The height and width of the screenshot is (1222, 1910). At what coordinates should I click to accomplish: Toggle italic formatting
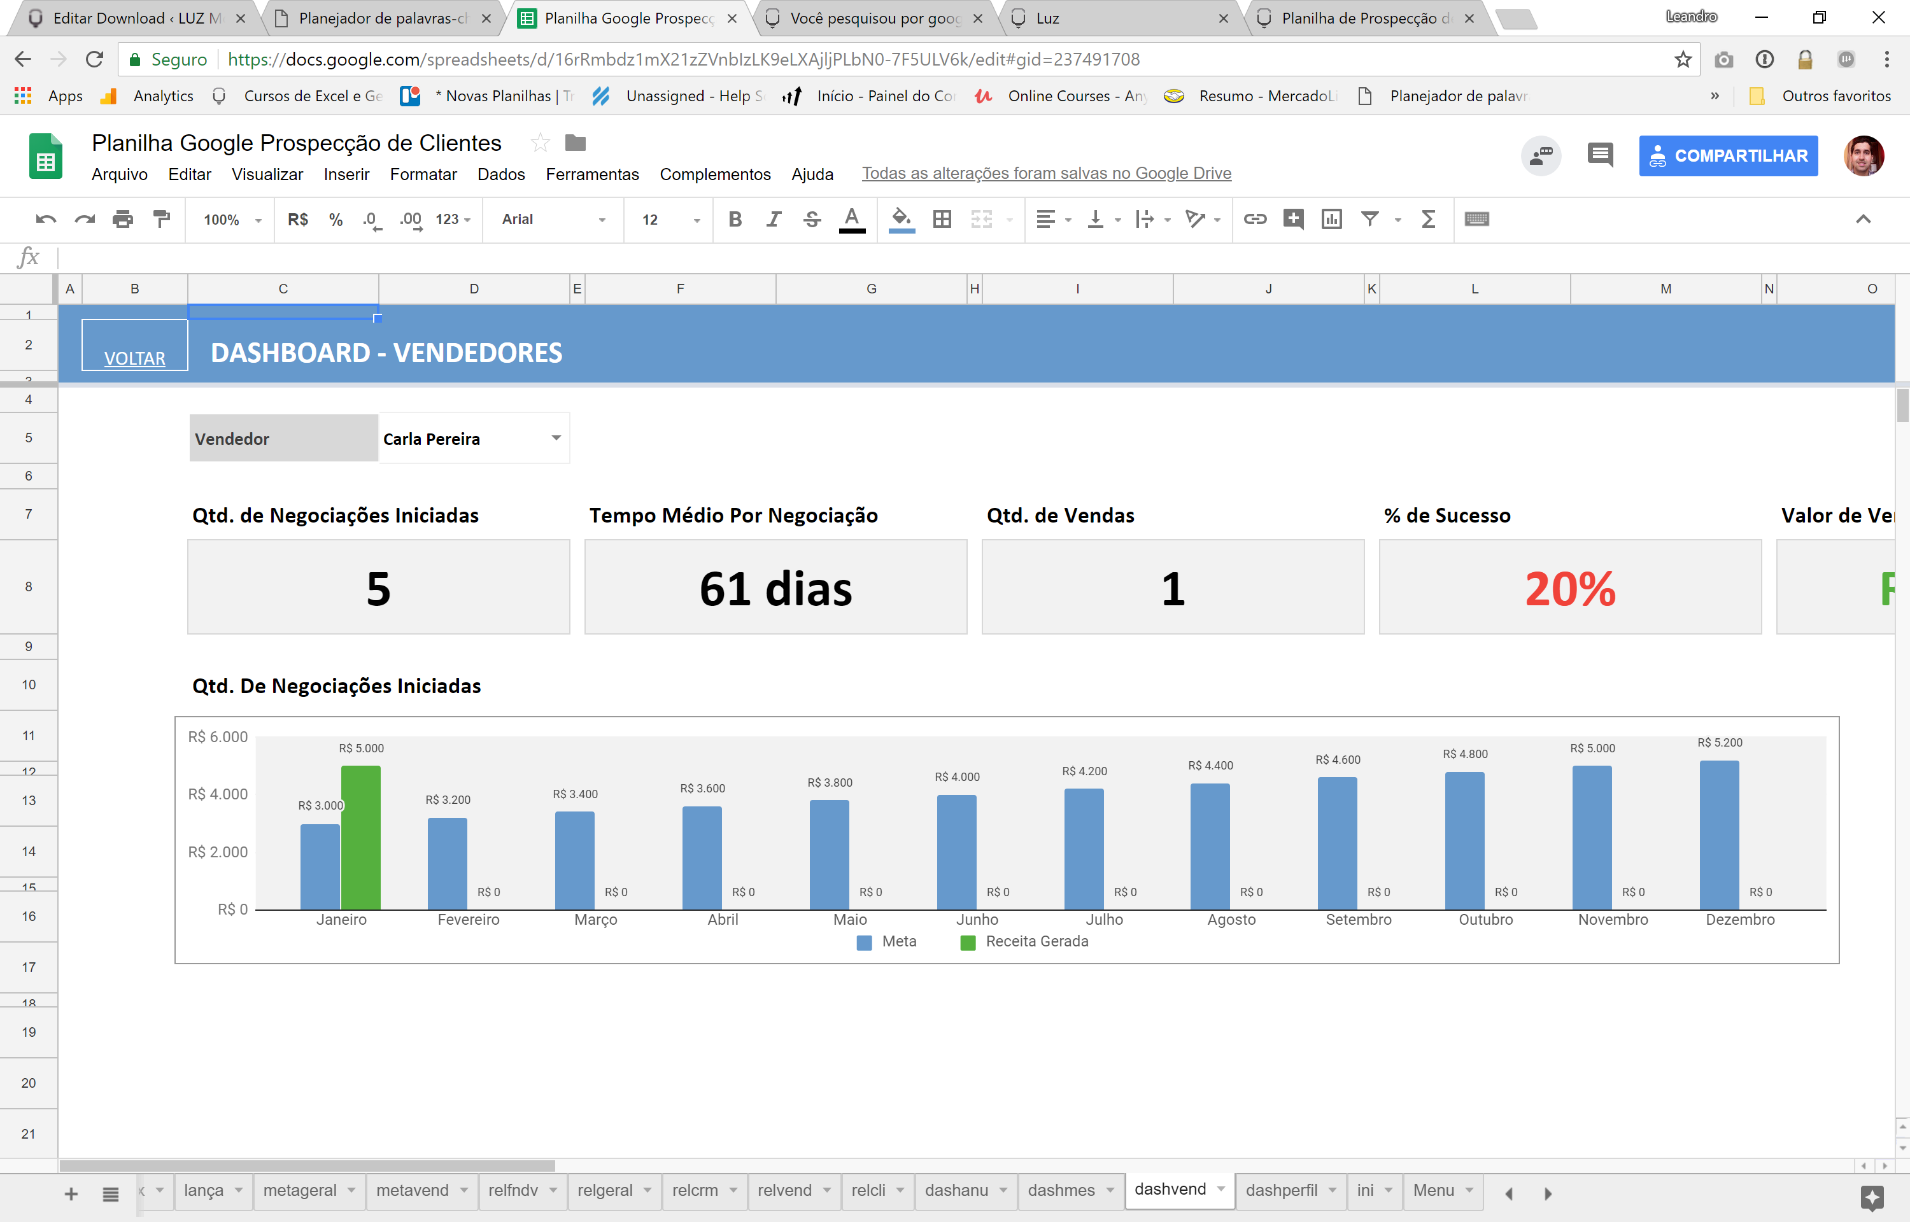coord(773,220)
